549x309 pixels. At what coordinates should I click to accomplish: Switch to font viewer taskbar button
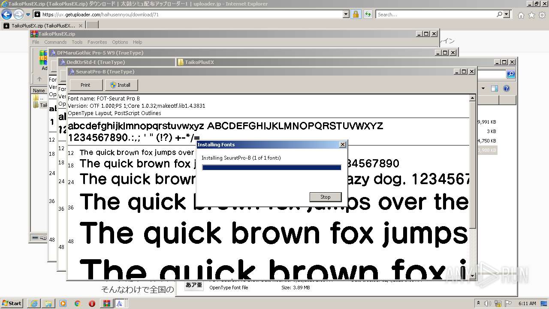tap(120, 303)
